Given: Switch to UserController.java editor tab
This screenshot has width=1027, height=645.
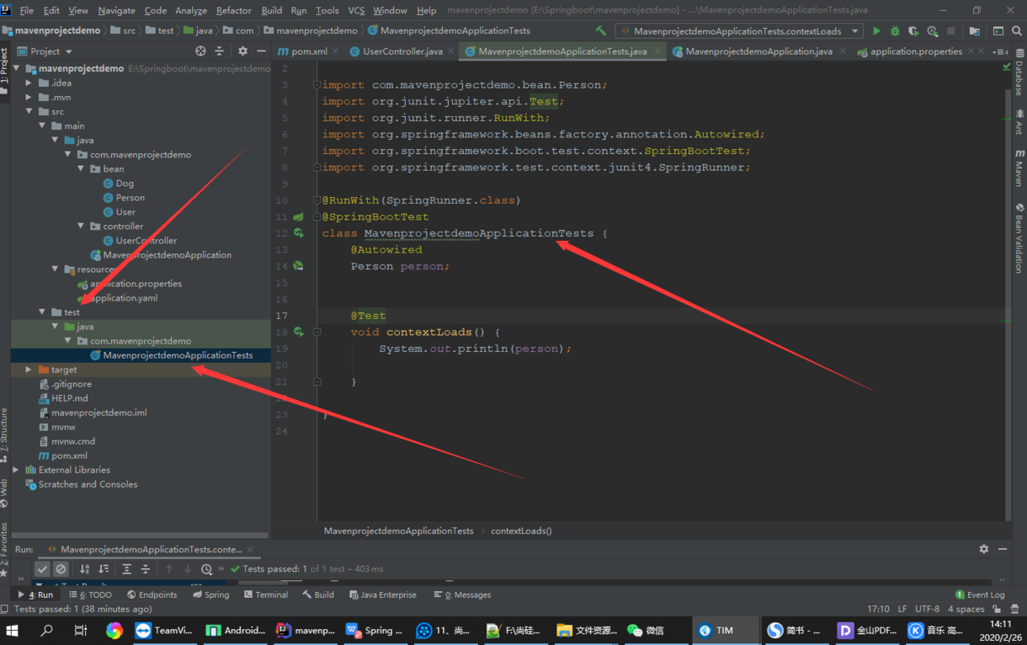Looking at the screenshot, I should click(403, 51).
